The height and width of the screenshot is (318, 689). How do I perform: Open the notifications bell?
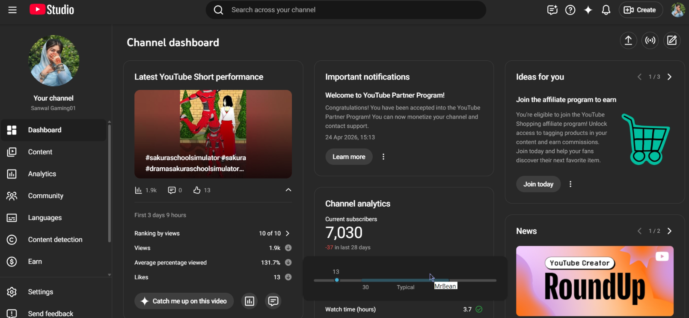click(606, 10)
